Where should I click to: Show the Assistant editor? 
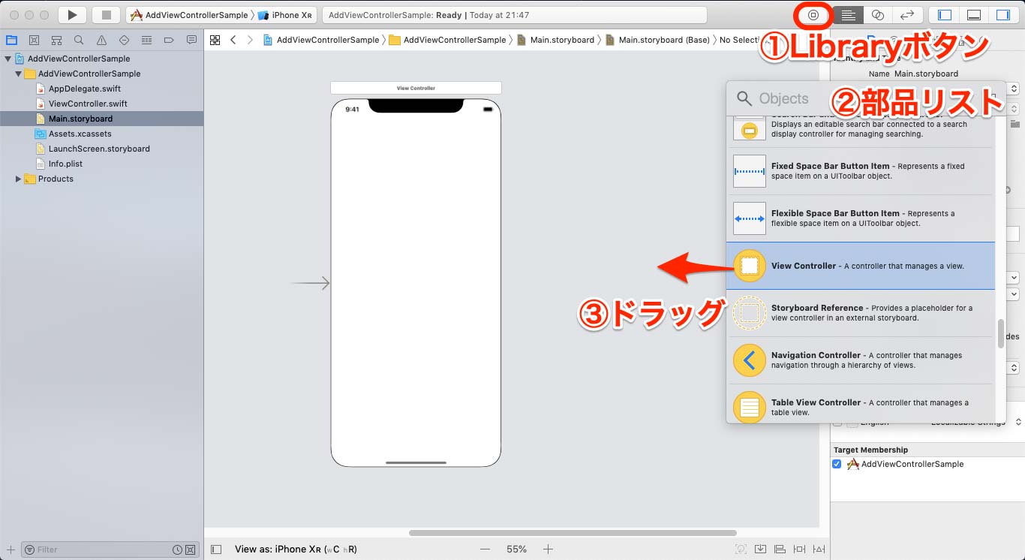[x=878, y=15]
